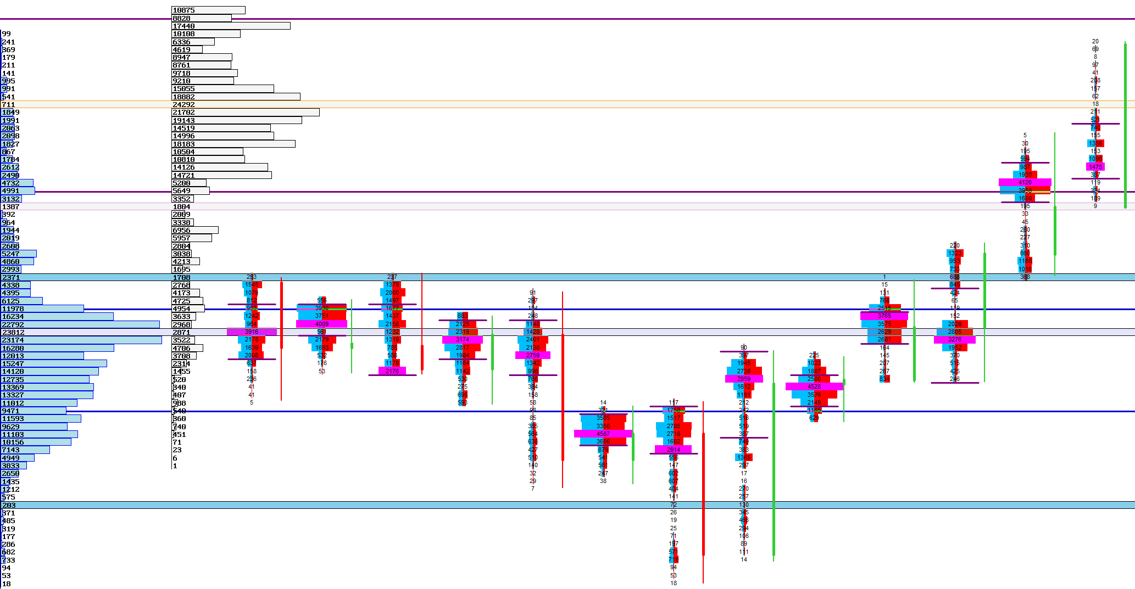Click the magenta 3276 footprint cell
The image size is (1135, 589).
[x=954, y=340]
